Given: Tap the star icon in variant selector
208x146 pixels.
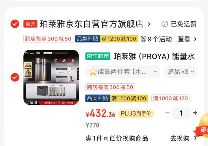Looking at the screenshot, I should point(93,72).
